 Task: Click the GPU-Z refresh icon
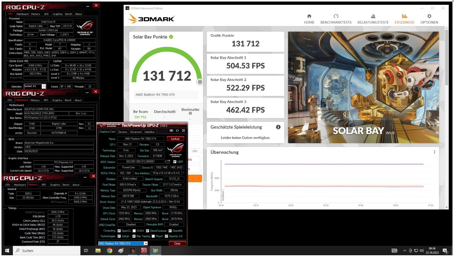coord(177,130)
